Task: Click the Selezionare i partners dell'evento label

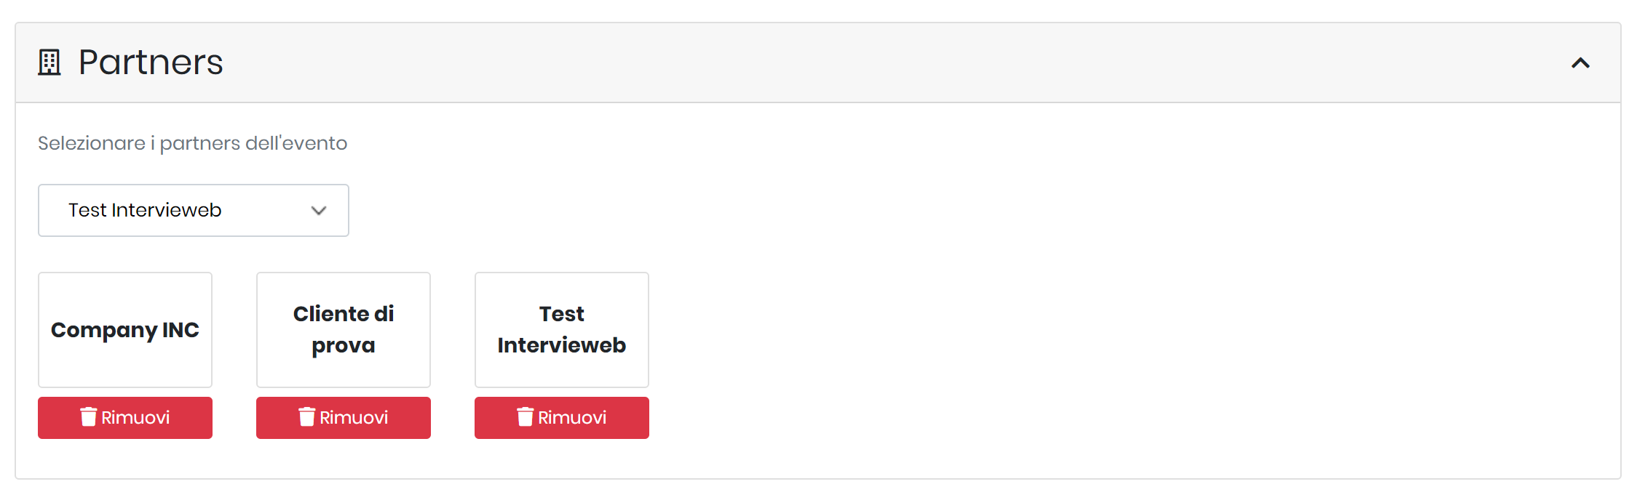Action: [x=193, y=143]
